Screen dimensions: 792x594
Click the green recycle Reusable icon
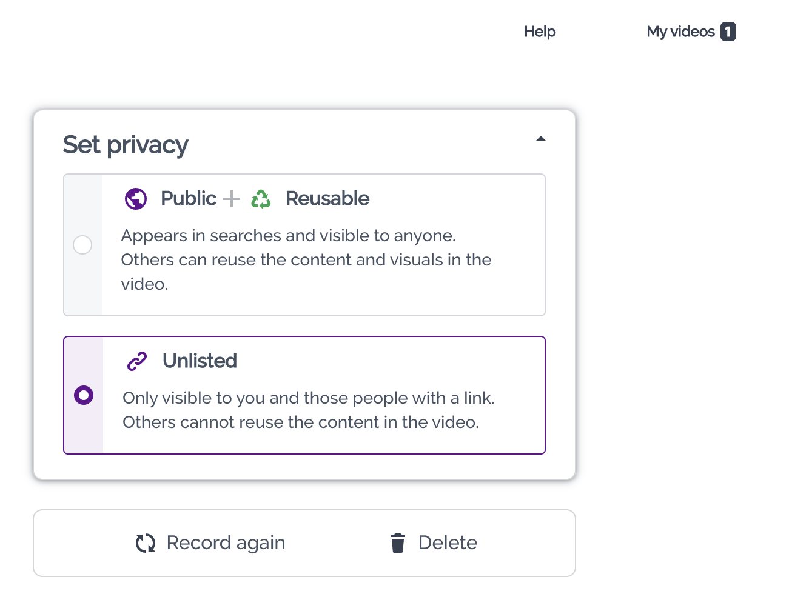261,199
